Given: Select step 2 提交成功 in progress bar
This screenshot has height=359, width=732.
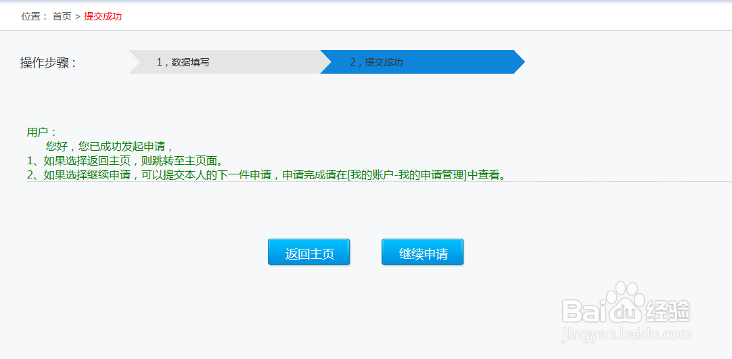Looking at the screenshot, I should point(422,62).
